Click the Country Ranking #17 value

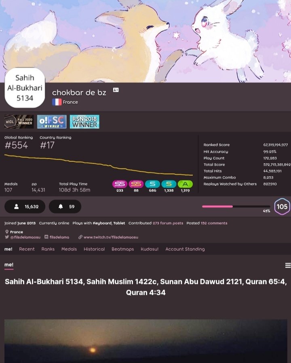click(47, 145)
